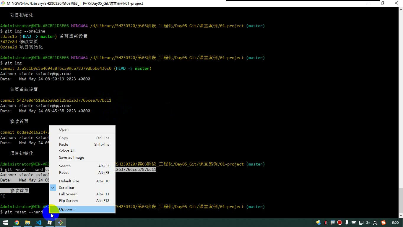
Task: Open Search from the context menu
Action: (x=82, y=166)
